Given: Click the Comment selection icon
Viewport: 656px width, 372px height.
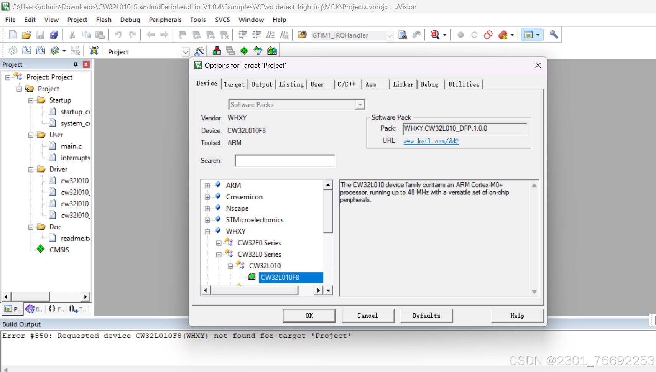Looking at the screenshot, I should pyautogui.click(x=270, y=35).
